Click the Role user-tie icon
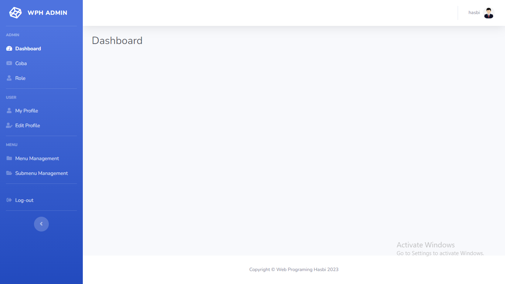 (9, 78)
